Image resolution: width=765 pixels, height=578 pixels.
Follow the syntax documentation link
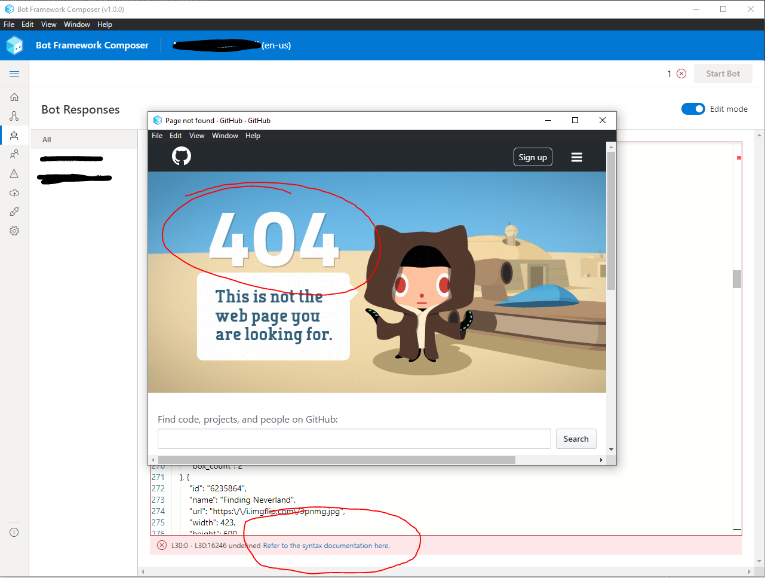click(x=326, y=545)
